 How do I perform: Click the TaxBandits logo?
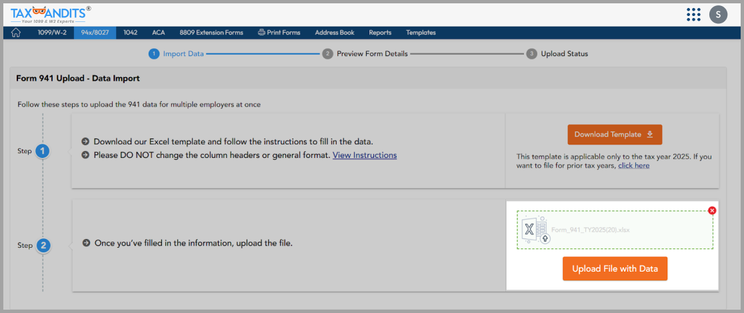tap(51, 15)
